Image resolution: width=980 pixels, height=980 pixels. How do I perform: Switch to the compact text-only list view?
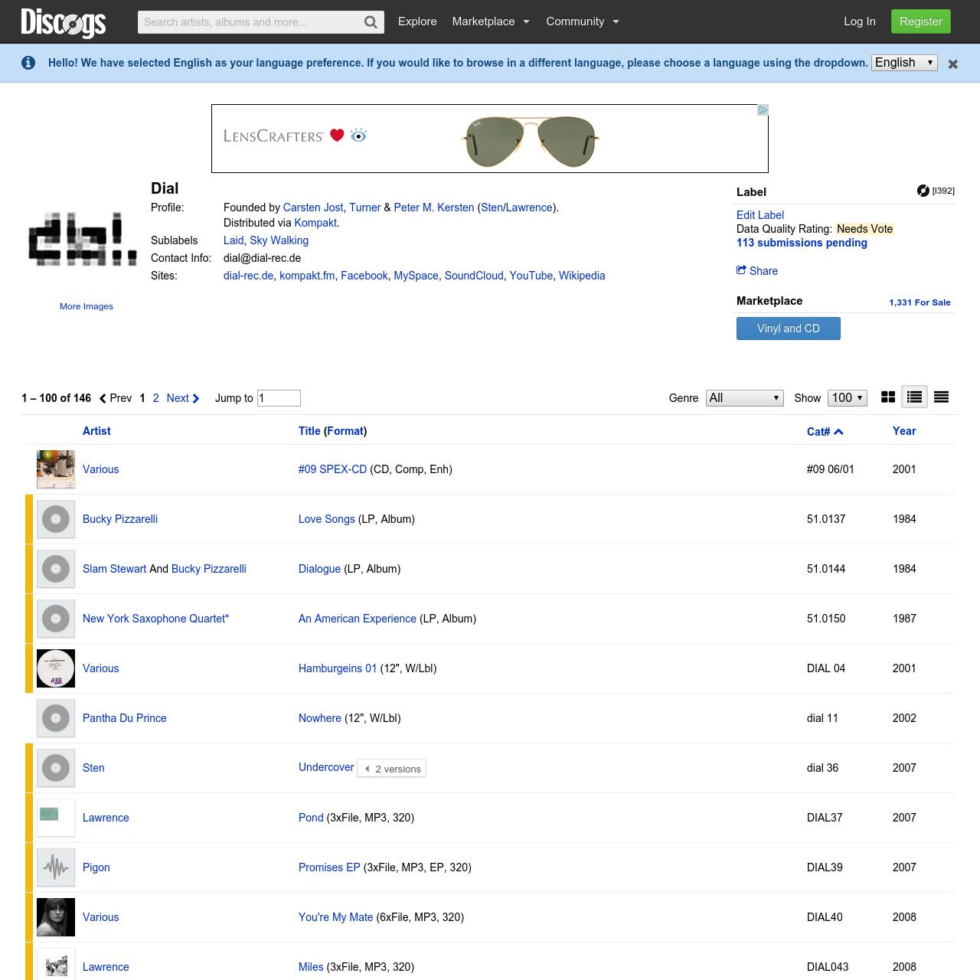(942, 397)
